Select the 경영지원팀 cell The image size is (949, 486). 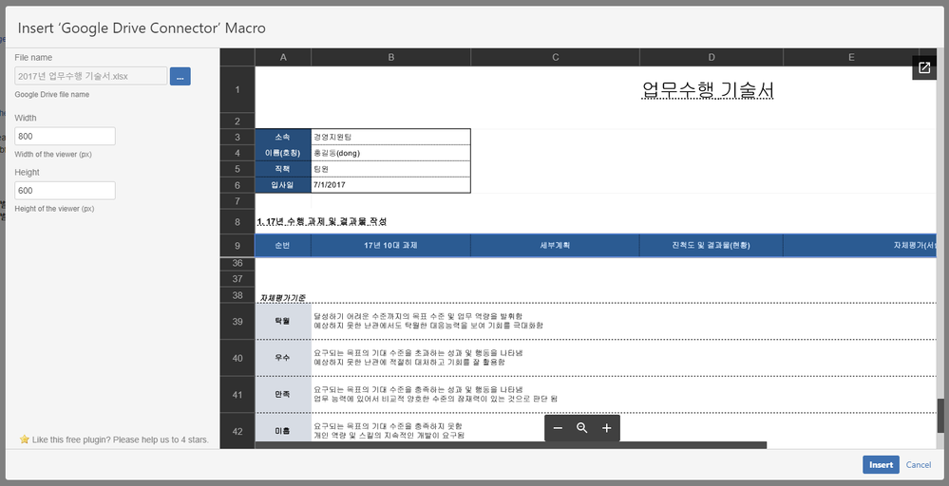pyautogui.click(x=391, y=137)
